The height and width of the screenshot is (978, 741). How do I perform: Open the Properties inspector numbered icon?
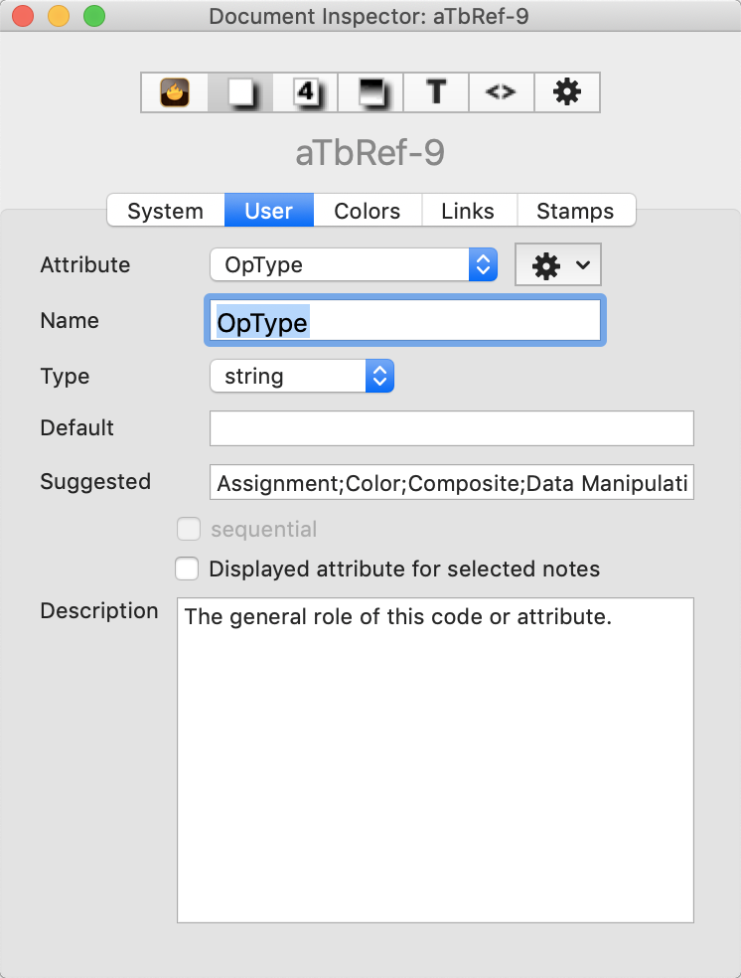pyautogui.click(x=305, y=92)
